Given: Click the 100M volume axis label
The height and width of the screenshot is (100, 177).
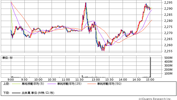Looking at the screenshot, I should point(168,73).
